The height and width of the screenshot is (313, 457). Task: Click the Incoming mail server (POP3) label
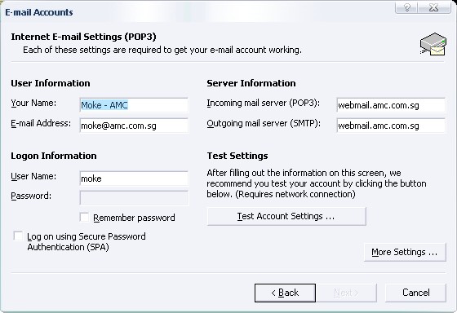pos(263,104)
